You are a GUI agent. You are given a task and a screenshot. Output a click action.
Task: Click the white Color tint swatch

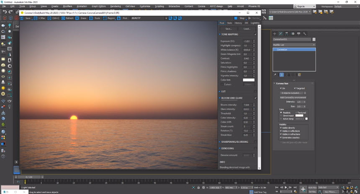pos(249,80)
